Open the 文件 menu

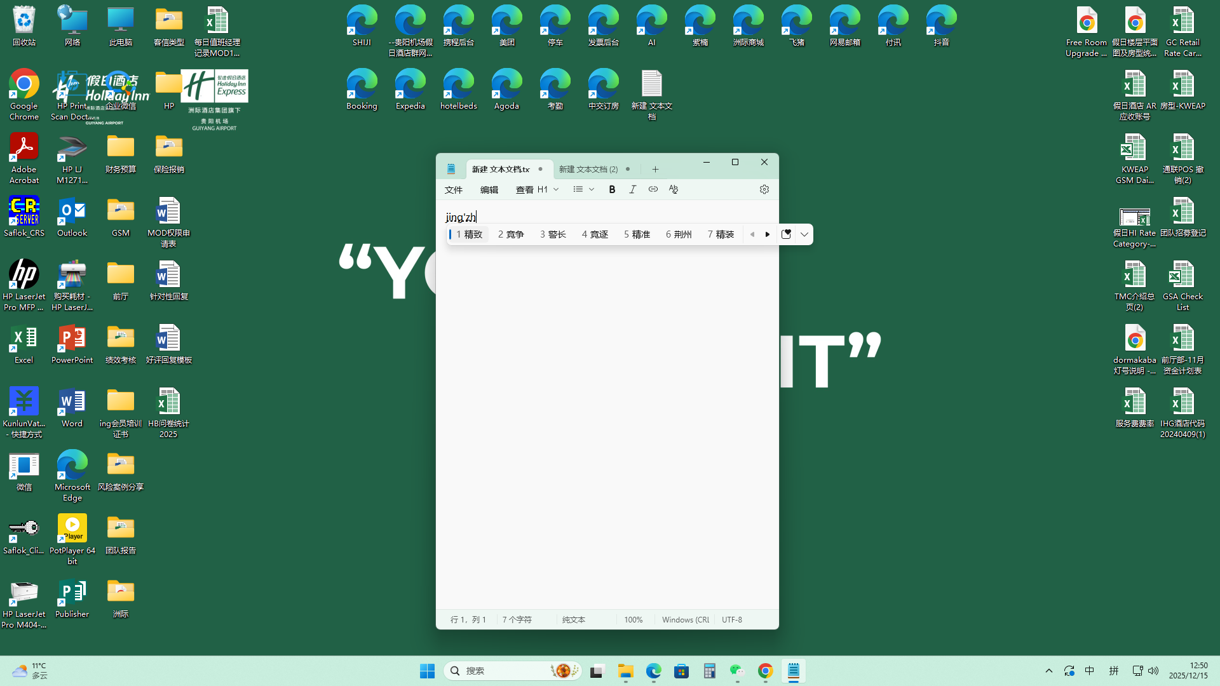[x=453, y=189]
